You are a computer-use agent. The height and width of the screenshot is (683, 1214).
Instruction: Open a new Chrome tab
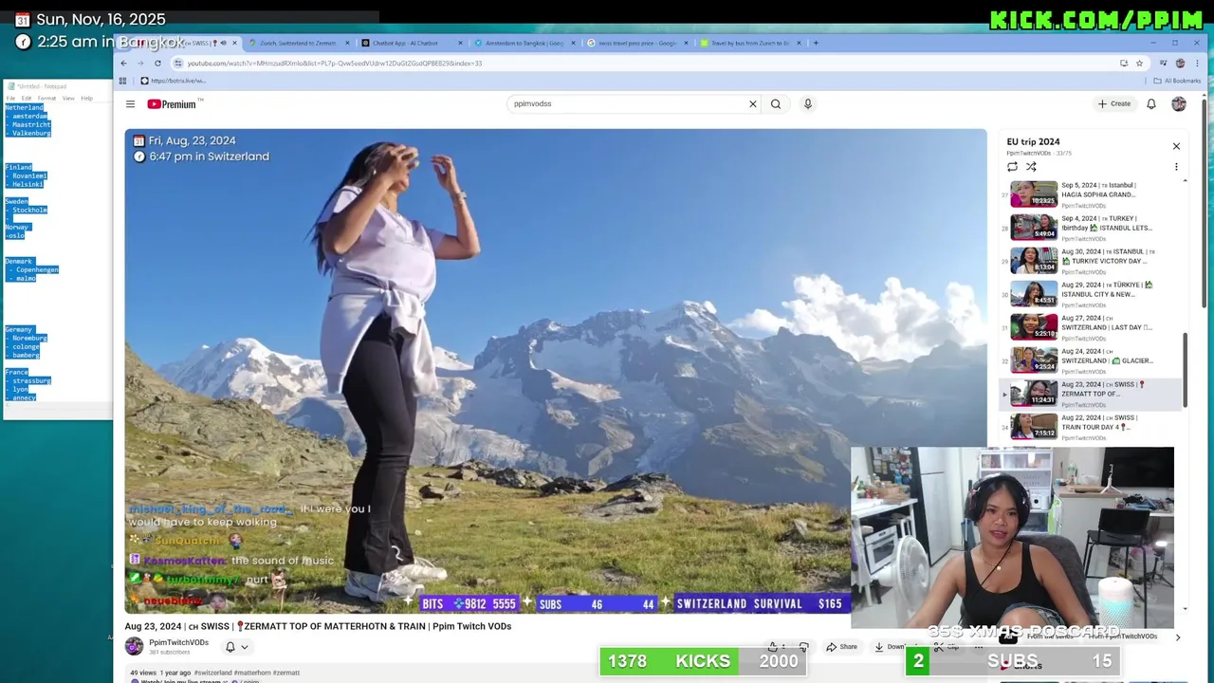(x=816, y=43)
